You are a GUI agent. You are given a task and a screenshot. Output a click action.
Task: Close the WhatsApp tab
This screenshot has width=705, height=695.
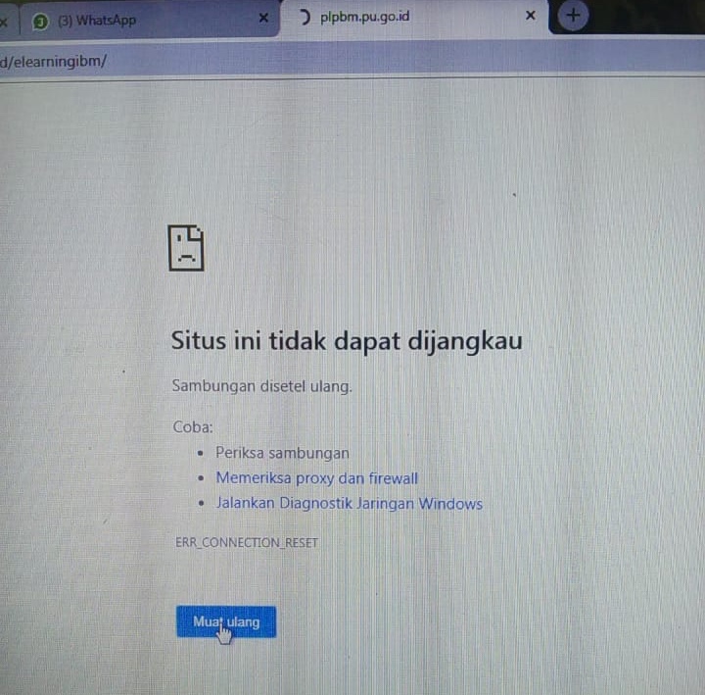click(x=263, y=18)
